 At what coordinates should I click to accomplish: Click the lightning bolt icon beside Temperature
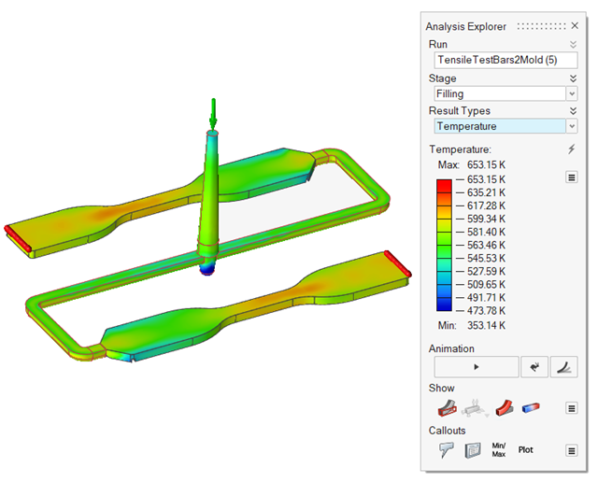[571, 149]
